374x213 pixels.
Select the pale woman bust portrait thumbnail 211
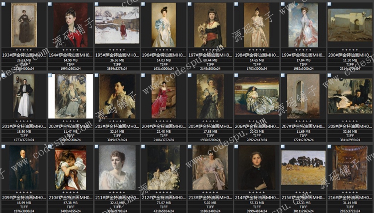point(117,168)
